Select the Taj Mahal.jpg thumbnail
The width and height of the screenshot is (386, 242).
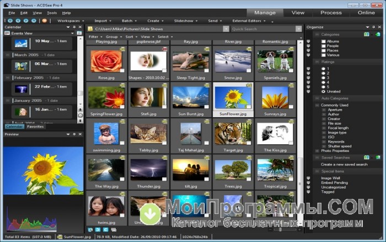click(x=191, y=136)
